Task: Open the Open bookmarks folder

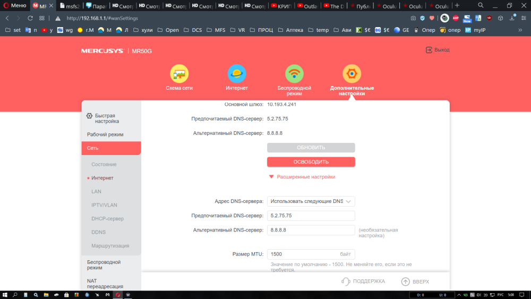Action: [x=168, y=30]
